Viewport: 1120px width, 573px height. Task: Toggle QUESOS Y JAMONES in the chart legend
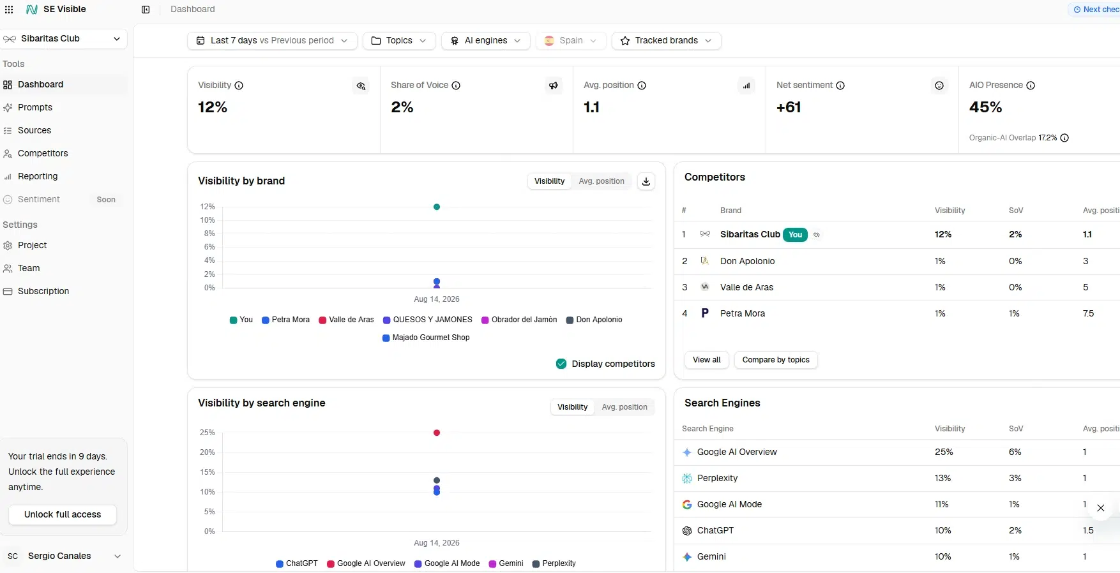click(x=428, y=320)
